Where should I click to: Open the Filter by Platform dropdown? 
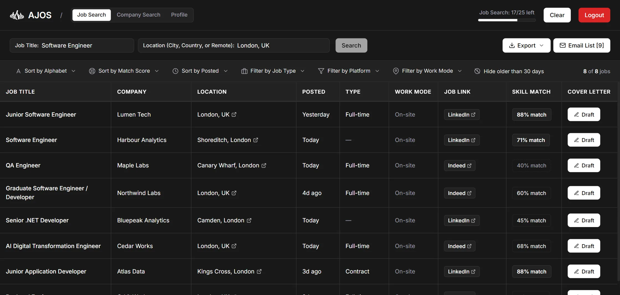tap(348, 71)
